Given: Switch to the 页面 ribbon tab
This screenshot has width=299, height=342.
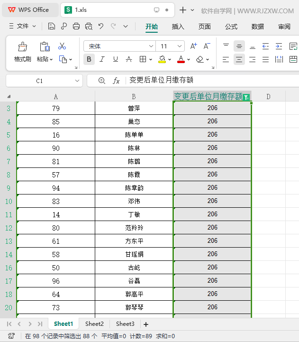Looking at the screenshot, I should [x=204, y=27].
